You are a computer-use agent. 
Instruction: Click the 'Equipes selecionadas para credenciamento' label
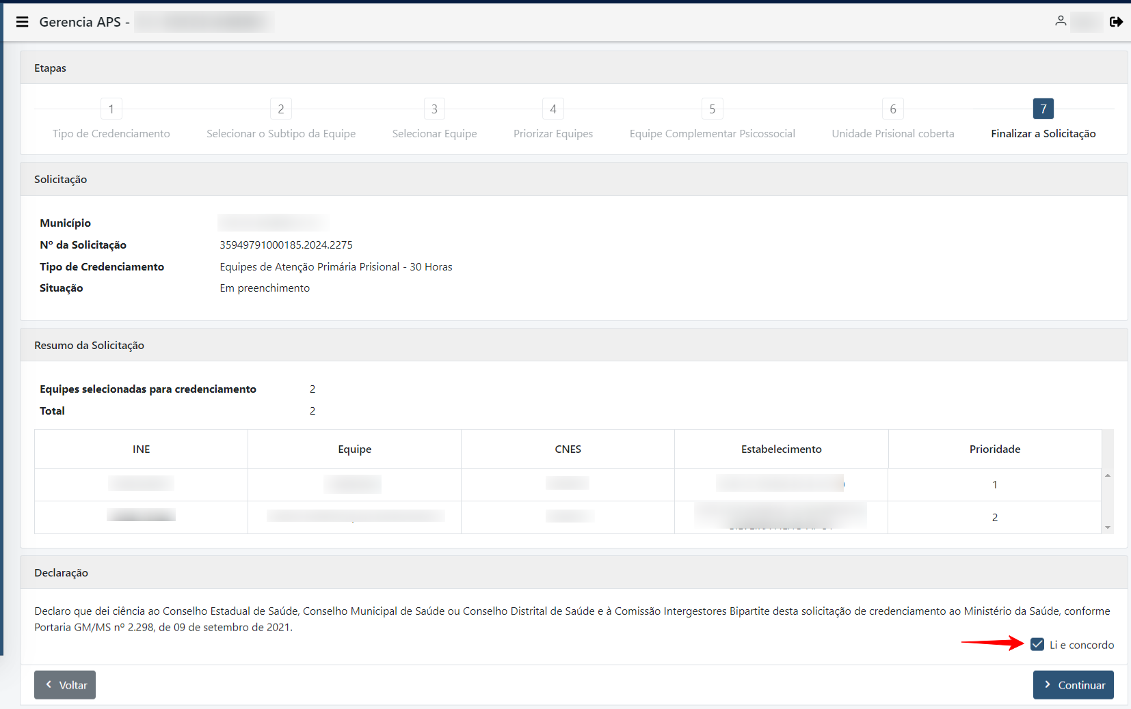click(x=148, y=389)
